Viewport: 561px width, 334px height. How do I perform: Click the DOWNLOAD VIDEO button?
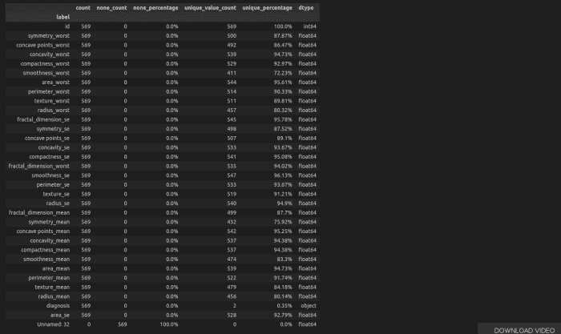(x=519, y=329)
